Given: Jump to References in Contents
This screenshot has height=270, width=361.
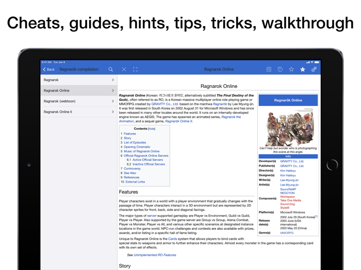Looking at the screenshot, I should tap(132, 177).
